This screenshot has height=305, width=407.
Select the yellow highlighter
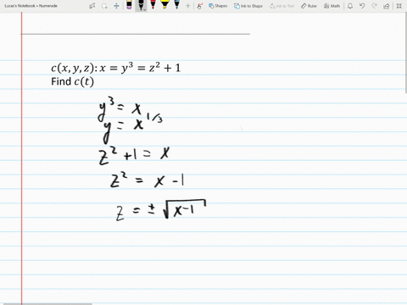click(x=164, y=5)
